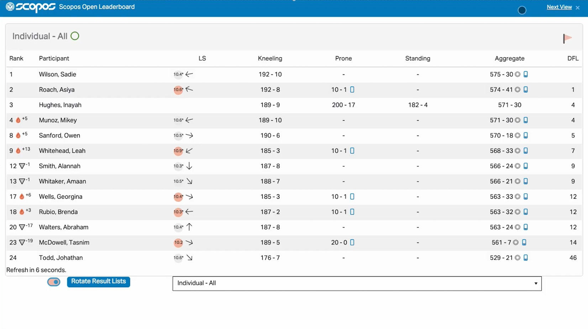
Task: Click the Refresh in 6 seconds text
Action: (36, 270)
